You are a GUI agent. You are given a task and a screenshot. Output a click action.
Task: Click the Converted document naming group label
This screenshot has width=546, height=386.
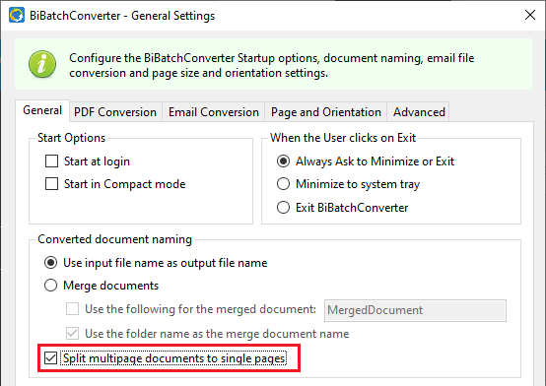tap(114, 239)
